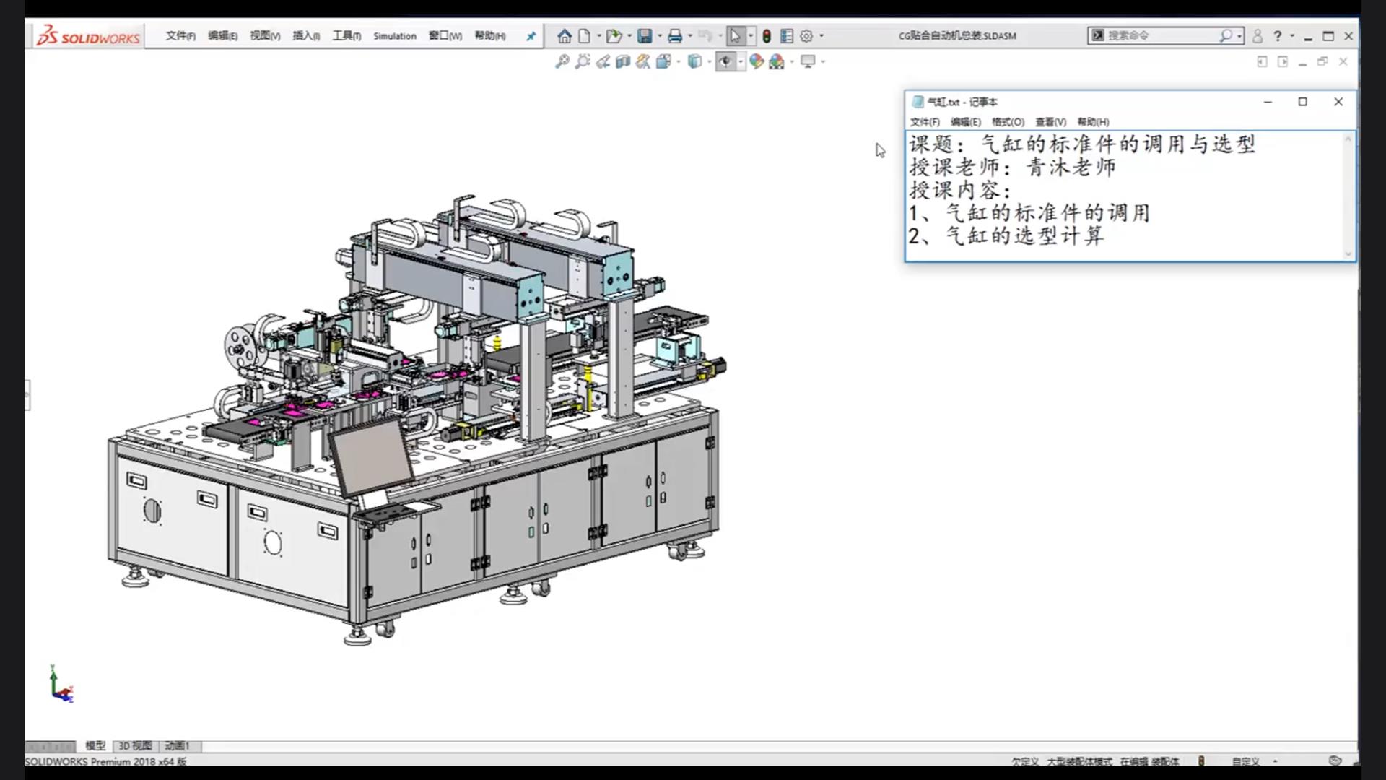Open Notepad 格式(O) menu
The image size is (1386, 780).
(x=1008, y=122)
